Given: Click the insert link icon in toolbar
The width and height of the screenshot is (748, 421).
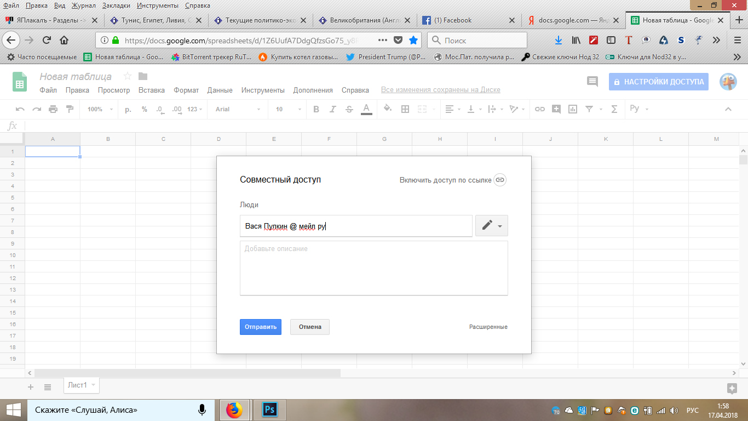Looking at the screenshot, I should [x=540, y=109].
